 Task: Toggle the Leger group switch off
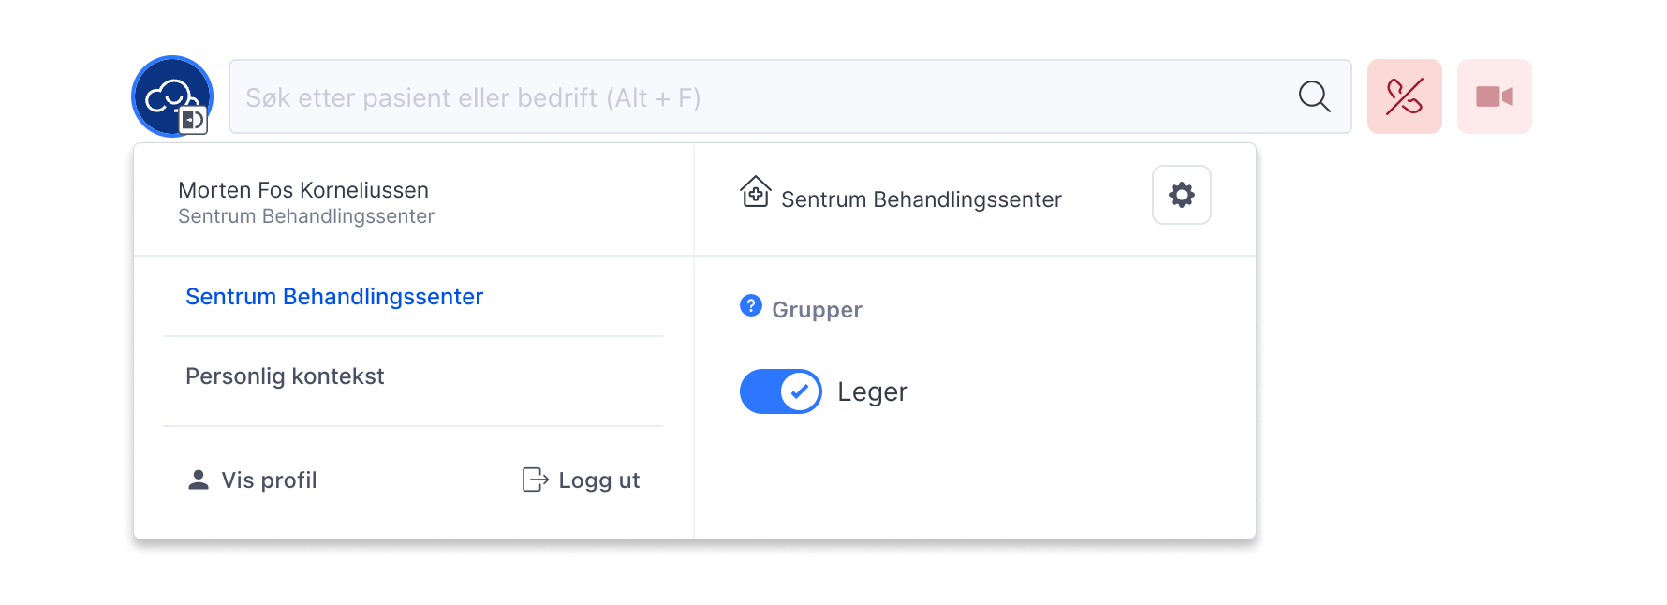click(780, 391)
